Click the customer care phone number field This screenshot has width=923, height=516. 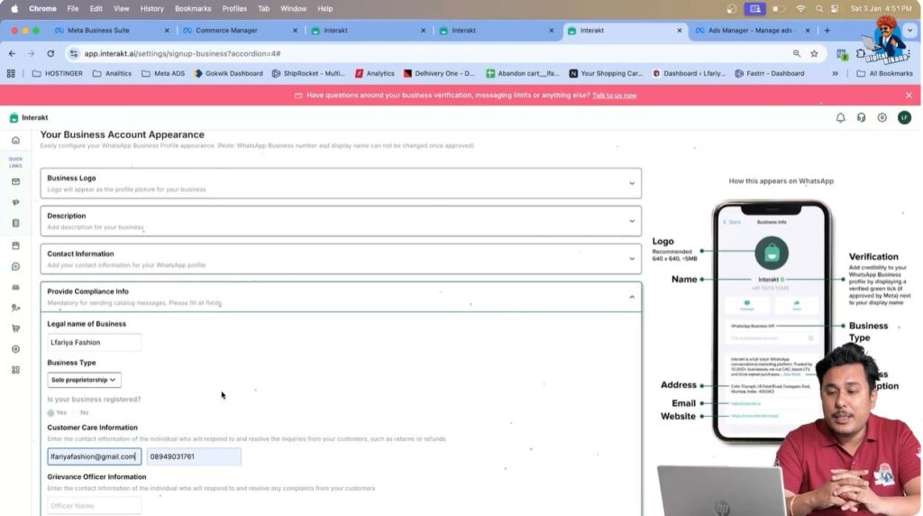click(194, 456)
